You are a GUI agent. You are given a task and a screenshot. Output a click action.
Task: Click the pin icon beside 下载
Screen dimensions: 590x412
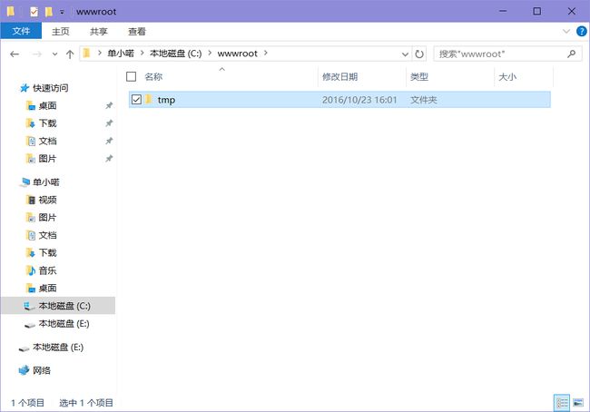coord(109,123)
